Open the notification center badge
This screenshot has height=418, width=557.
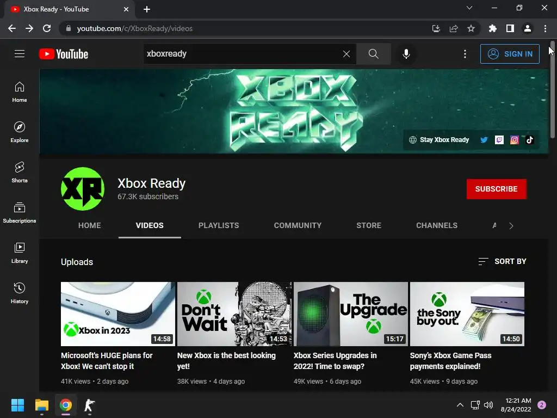click(541, 405)
